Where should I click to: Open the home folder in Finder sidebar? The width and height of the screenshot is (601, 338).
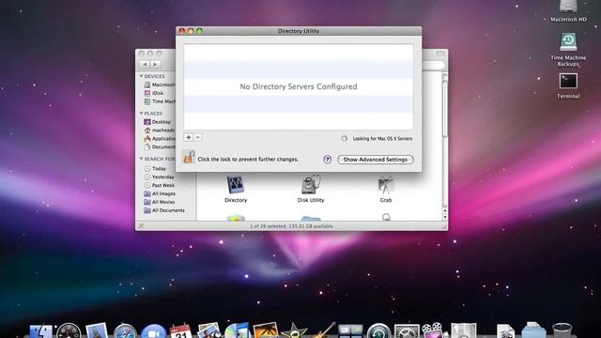click(x=159, y=131)
